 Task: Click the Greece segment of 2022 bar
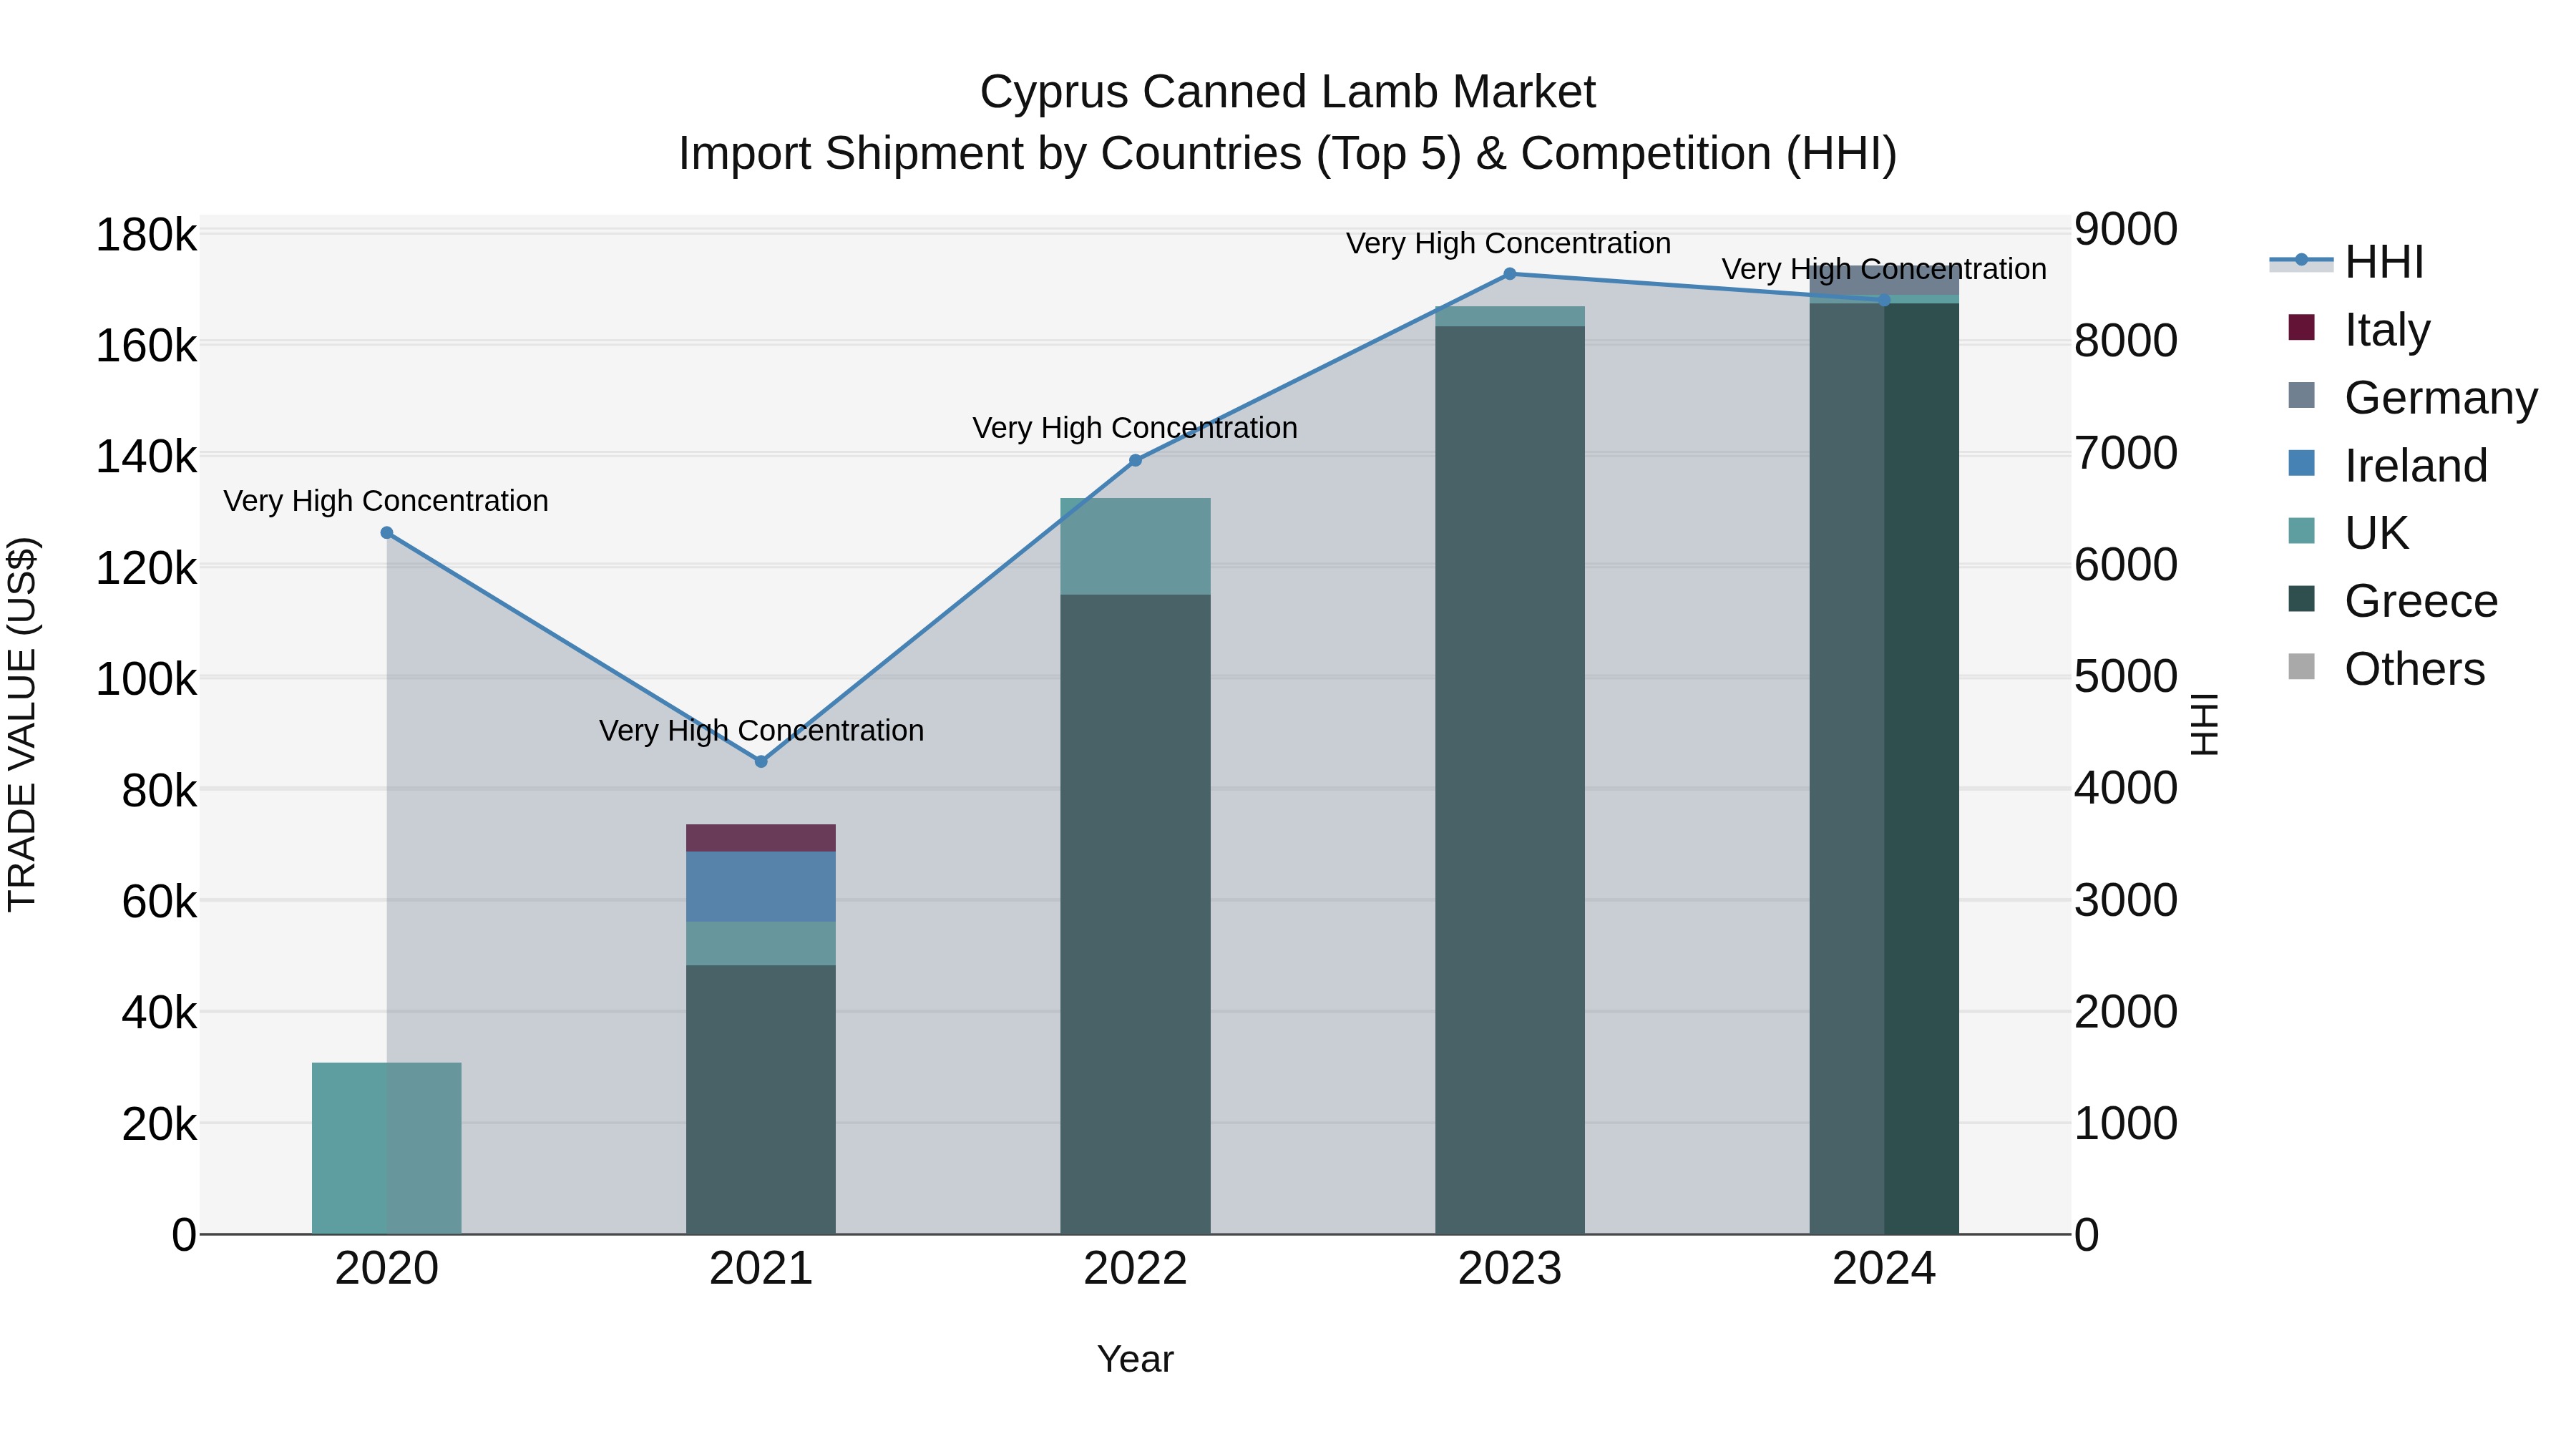tap(1135, 914)
